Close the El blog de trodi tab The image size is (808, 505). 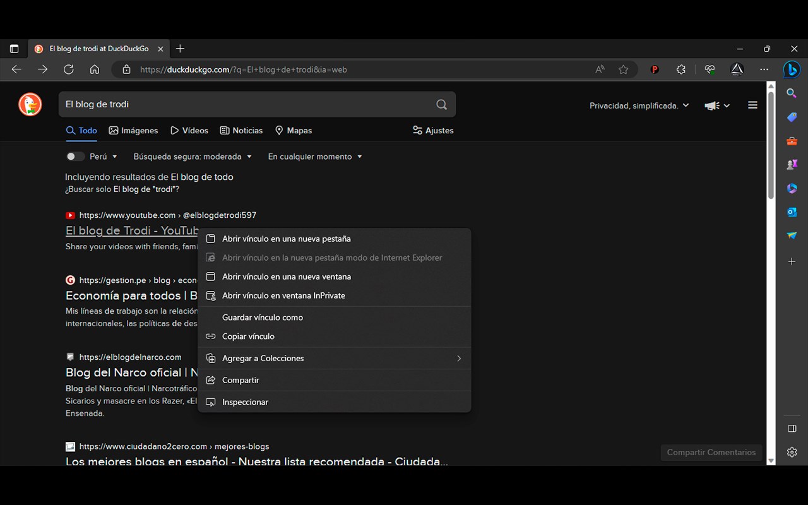click(160, 49)
